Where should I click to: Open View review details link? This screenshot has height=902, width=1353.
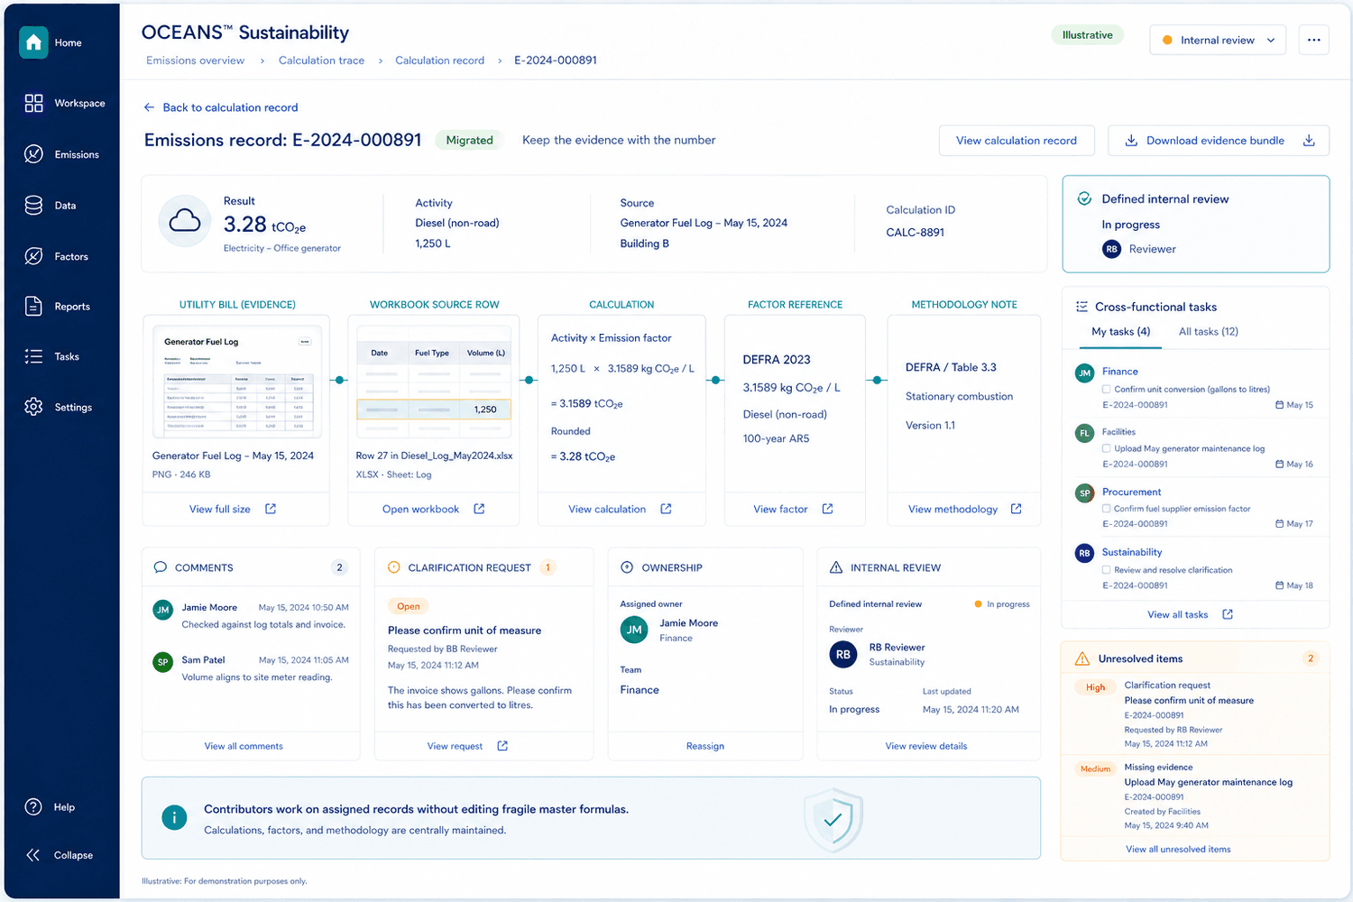(x=926, y=746)
